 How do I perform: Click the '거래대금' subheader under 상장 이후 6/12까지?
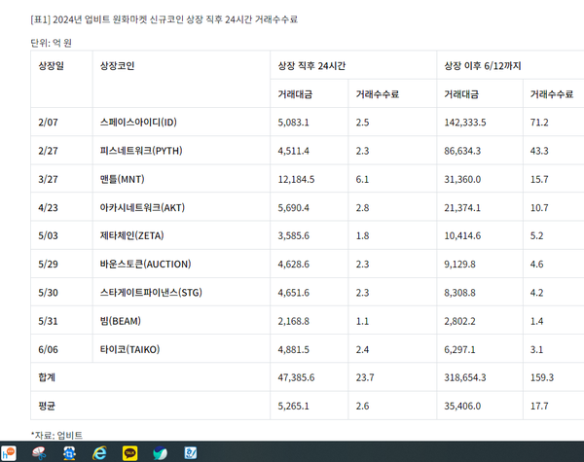click(x=461, y=94)
